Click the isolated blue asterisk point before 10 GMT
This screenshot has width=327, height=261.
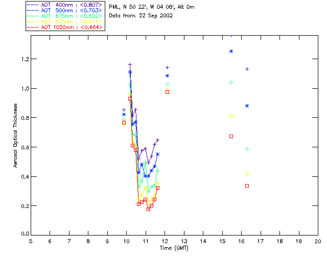(124, 115)
